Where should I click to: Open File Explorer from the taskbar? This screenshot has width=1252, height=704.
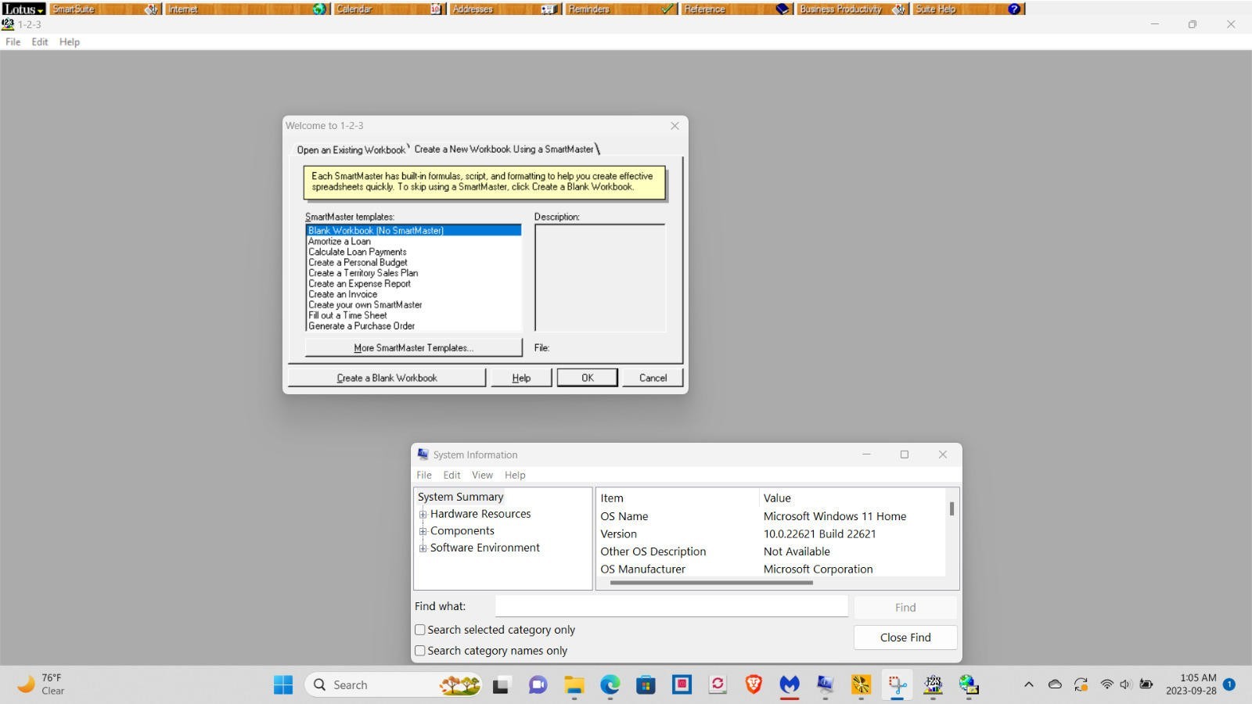pos(574,685)
